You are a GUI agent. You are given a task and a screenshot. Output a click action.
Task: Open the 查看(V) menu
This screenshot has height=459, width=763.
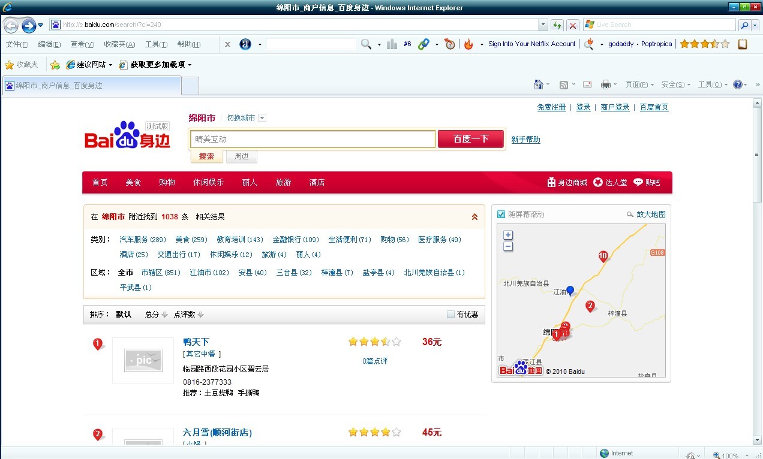point(82,44)
